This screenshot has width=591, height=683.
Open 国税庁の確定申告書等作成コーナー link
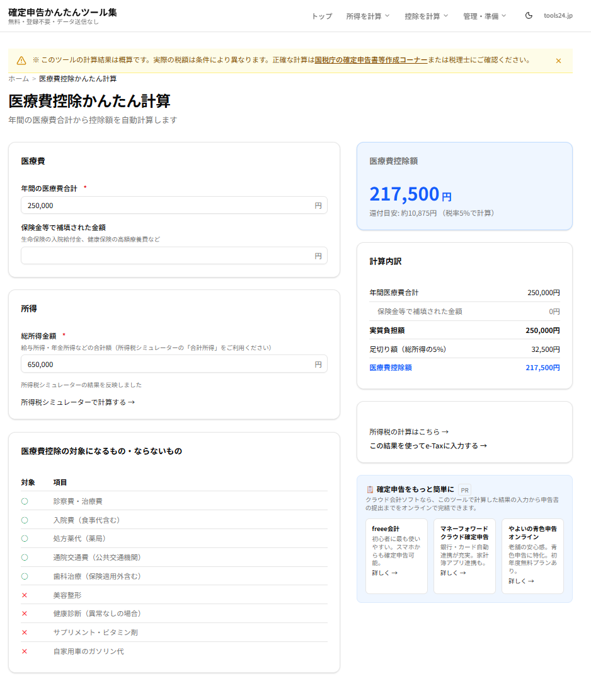(x=371, y=60)
